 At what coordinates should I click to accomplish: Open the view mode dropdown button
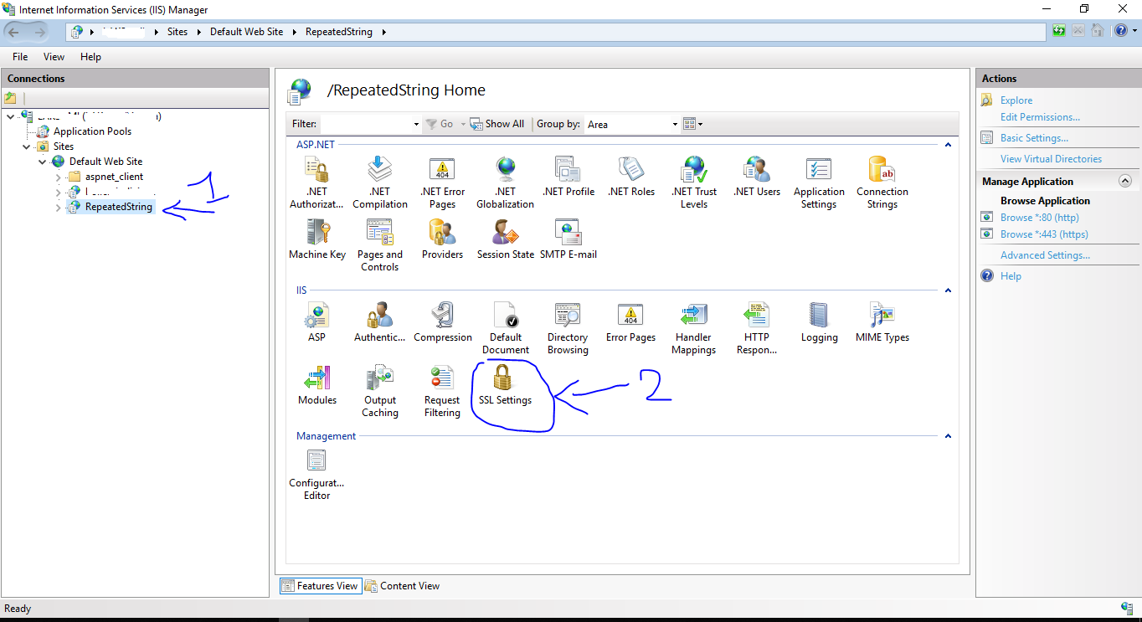click(x=692, y=124)
